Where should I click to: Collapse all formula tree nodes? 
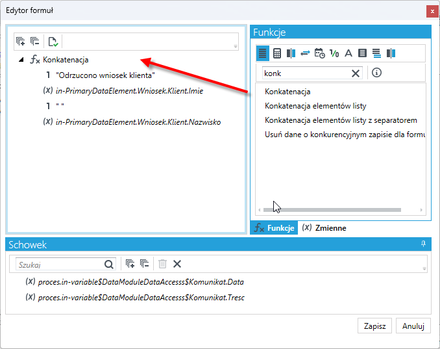click(35, 42)
